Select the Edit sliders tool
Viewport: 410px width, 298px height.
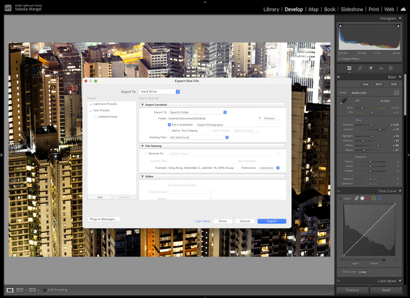(349, 68)
